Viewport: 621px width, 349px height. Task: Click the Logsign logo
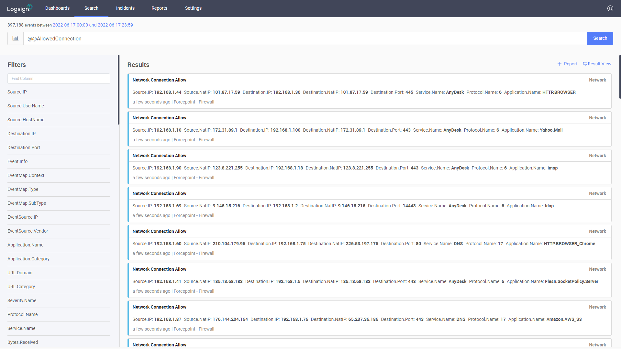20,8
